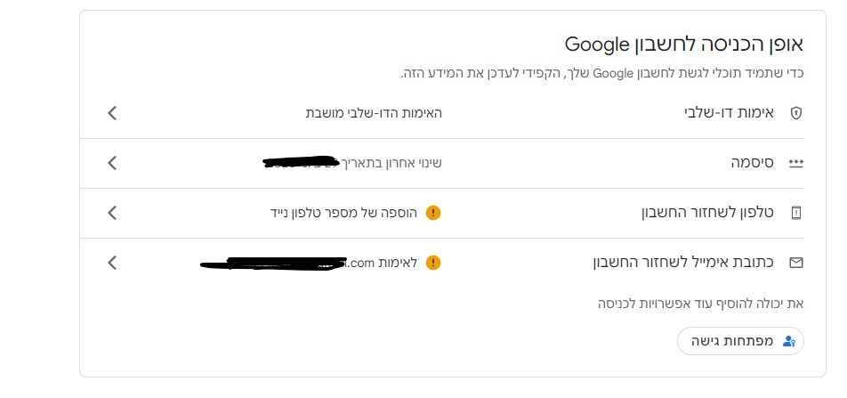The width and height of the screenshot is (847, 398).
Task: Open the 'טלפון לשחזור החשבון' entry
Action: (709, 213)
